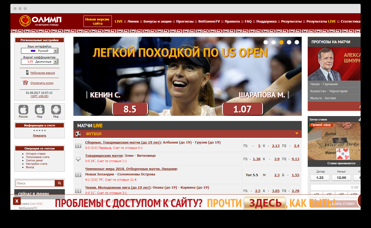Image resolution: width=371 pixels, height=228 pixels.
Task: Close the bottom banner with X
Action: [17, 201]
